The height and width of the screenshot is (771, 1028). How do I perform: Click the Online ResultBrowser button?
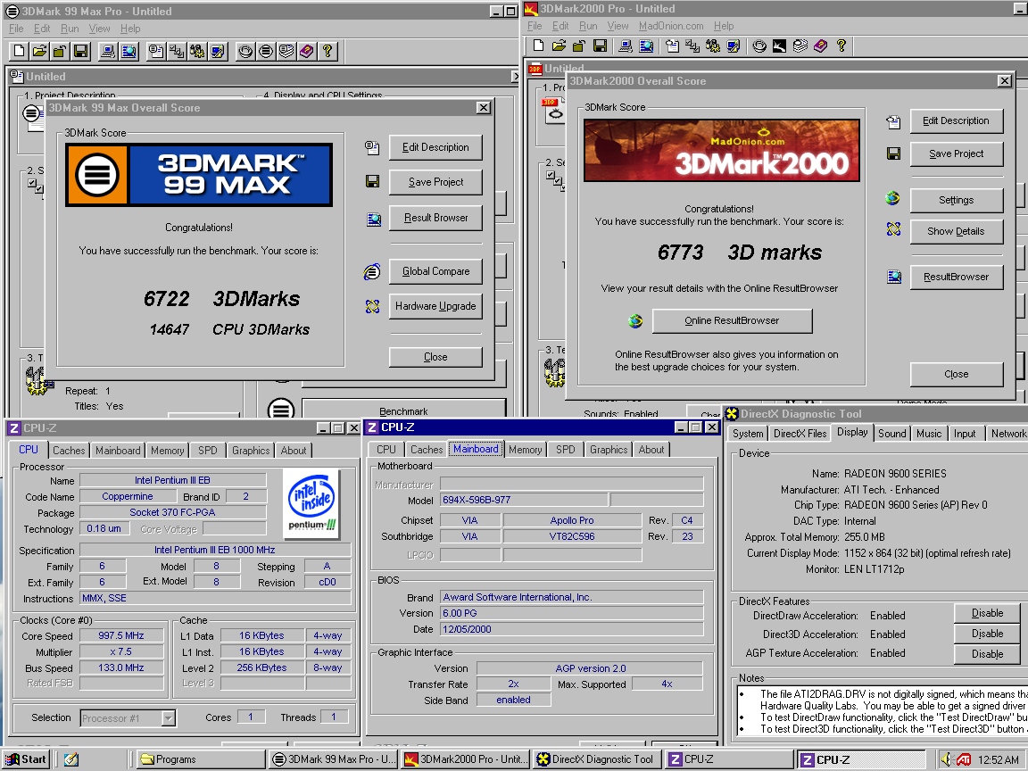(733, 320)
